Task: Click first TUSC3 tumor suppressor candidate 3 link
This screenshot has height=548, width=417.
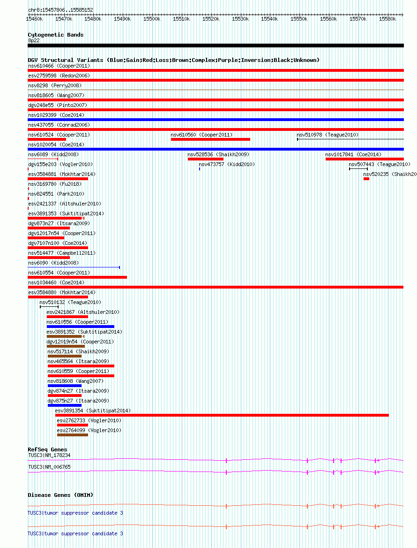Action: (75, 513)
